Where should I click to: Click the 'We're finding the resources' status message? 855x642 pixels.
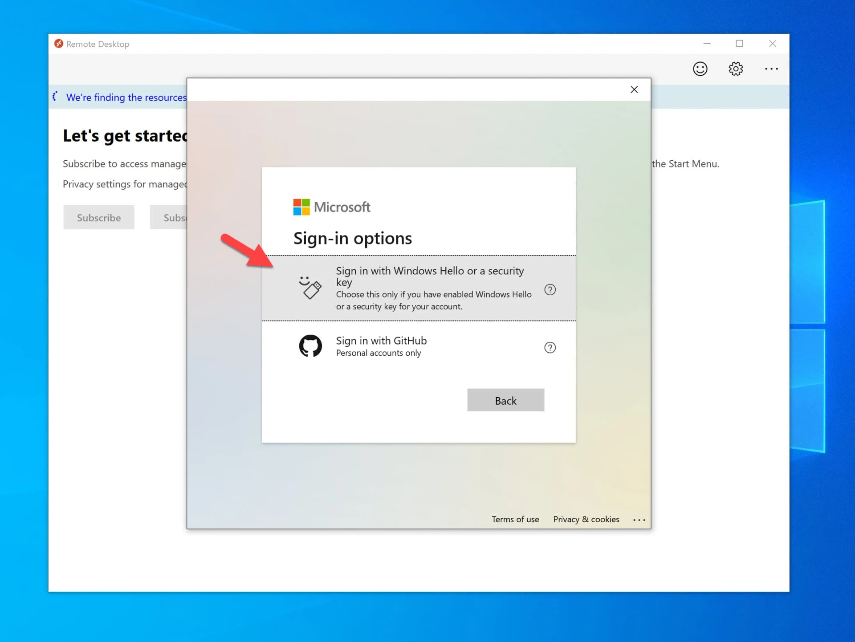tap(126, 98)
